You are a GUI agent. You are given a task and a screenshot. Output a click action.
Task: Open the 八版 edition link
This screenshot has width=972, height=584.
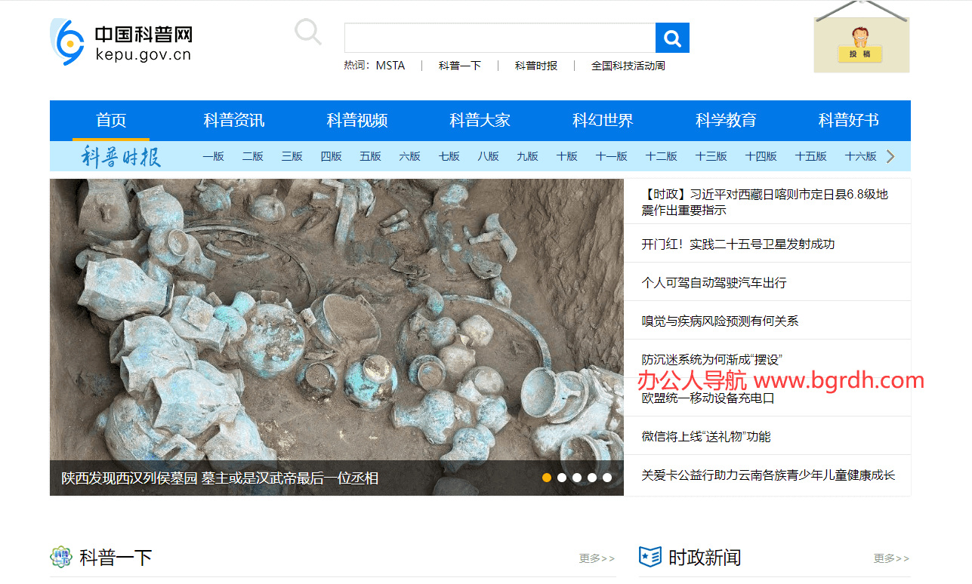pyautogui.click(x=488, y=156)
